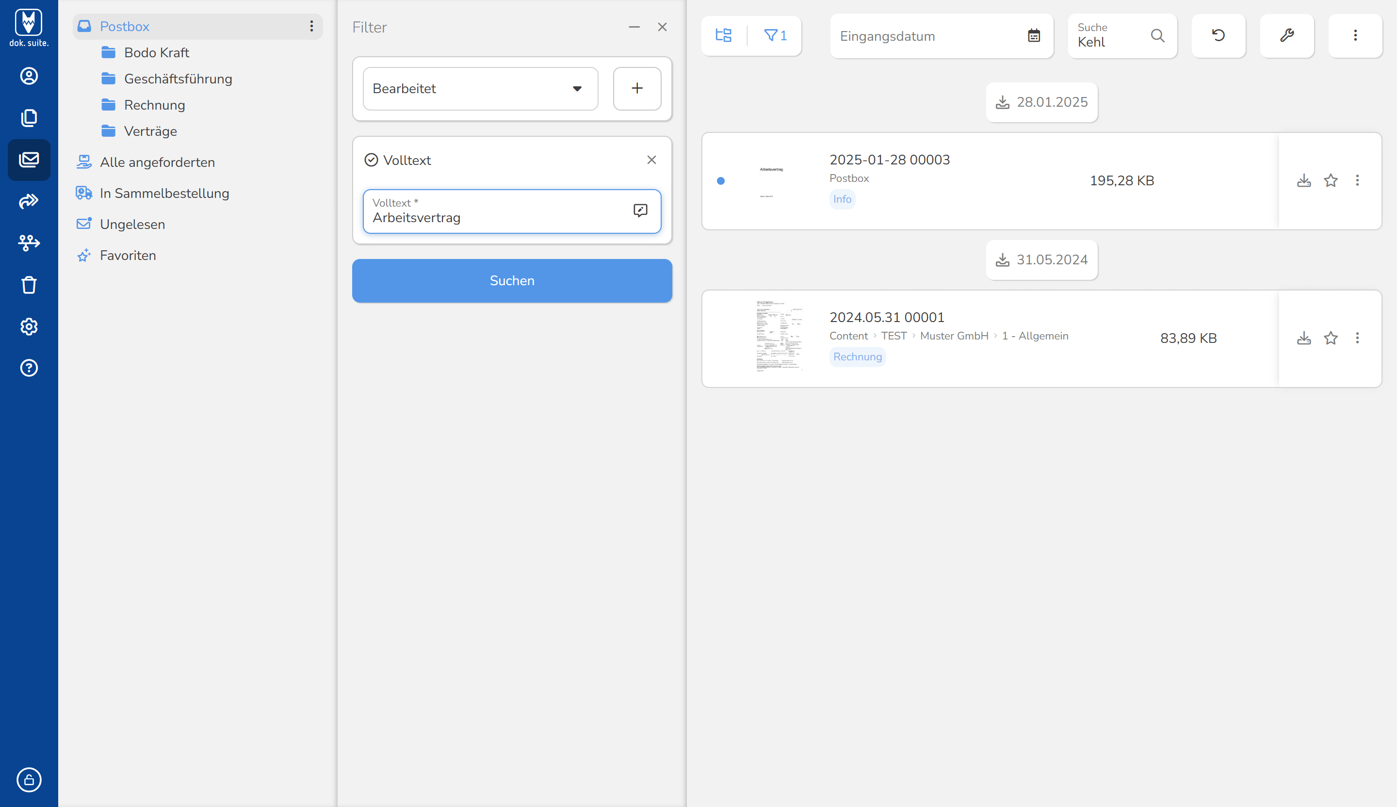1397x807 pixels.
Task: Star document 2025-01-28 00003 as favorite
Action: coord(1331,181)
